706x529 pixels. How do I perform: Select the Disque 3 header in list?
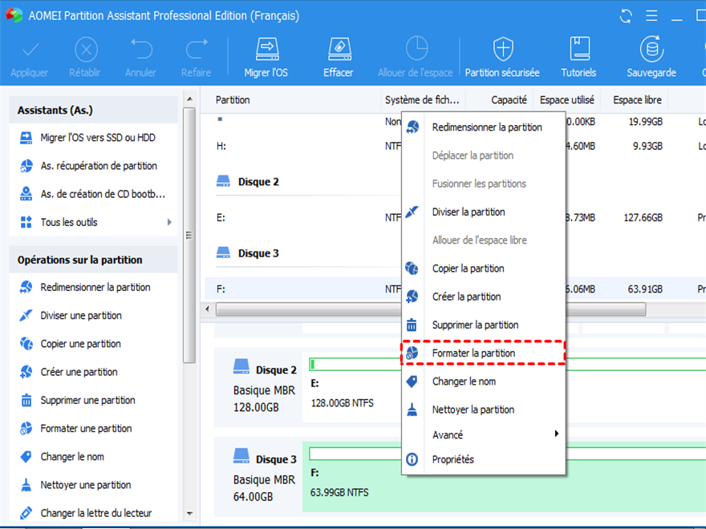point(248,253)
